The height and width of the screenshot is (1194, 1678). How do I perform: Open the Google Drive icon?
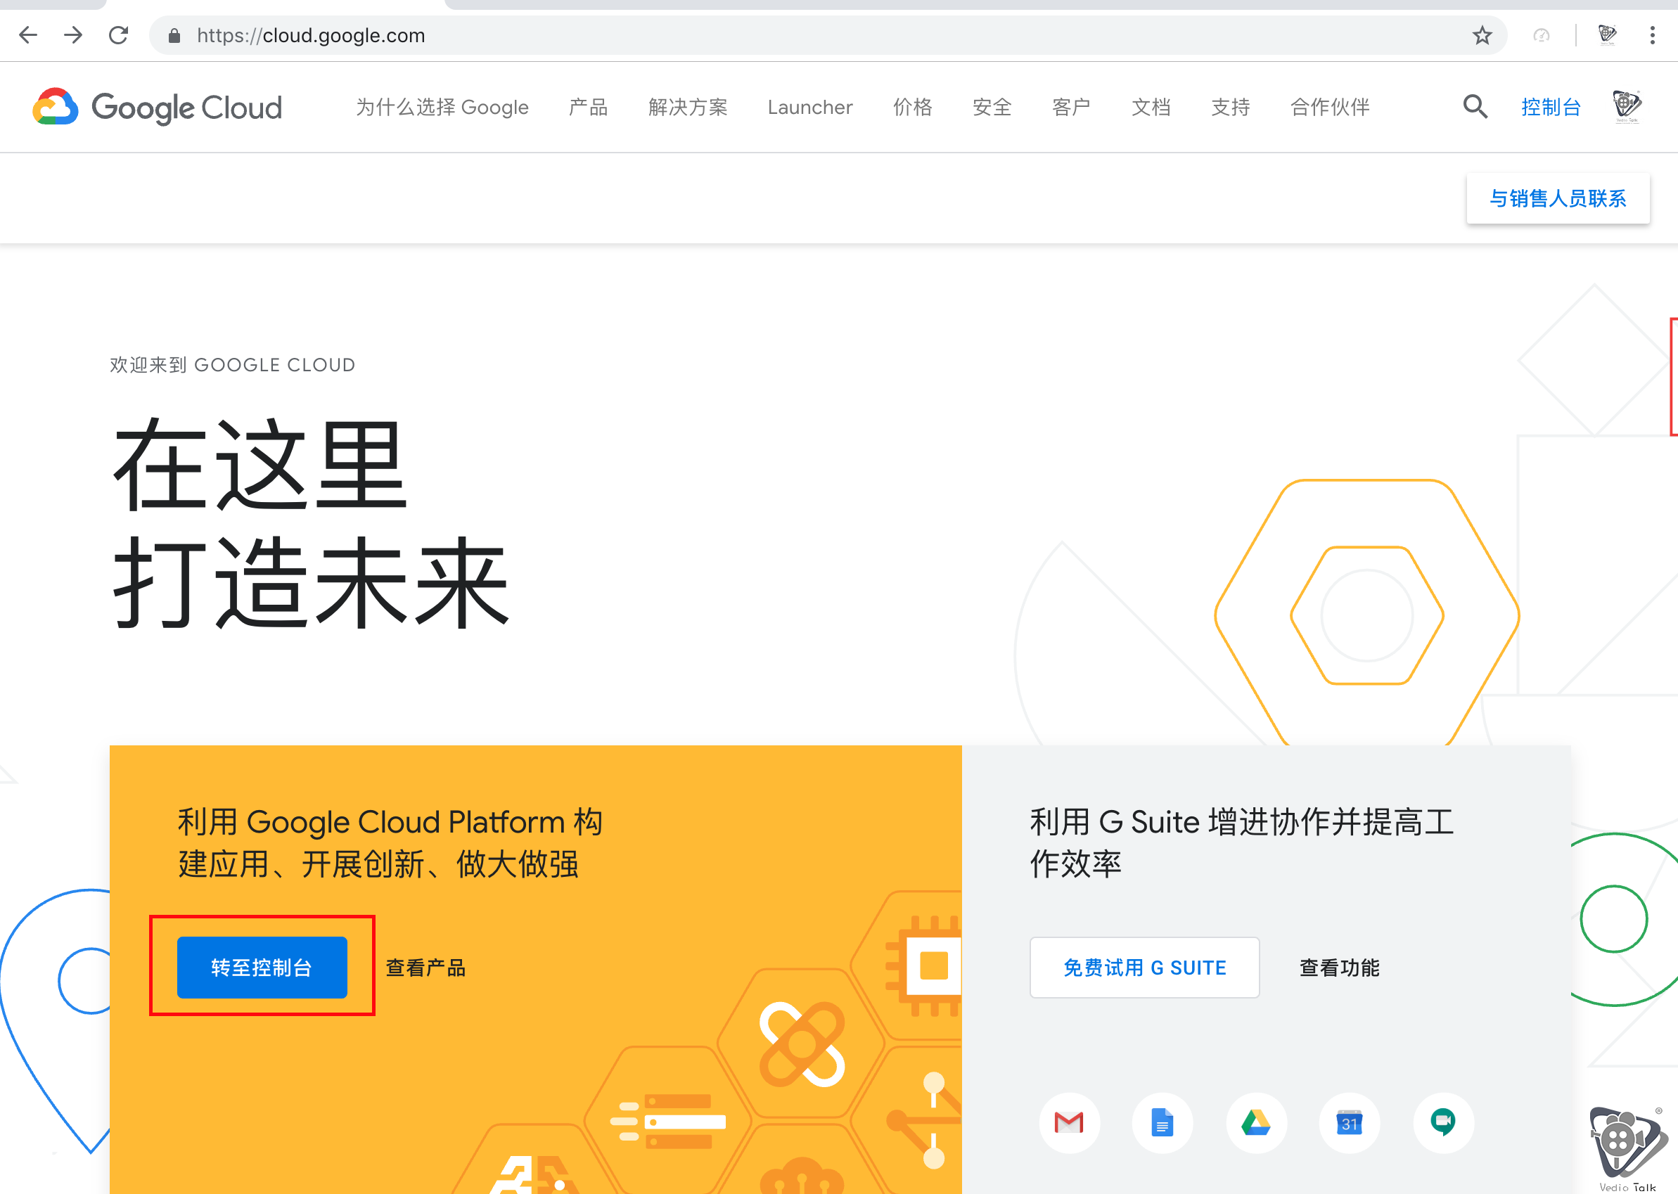[1255, 1123]
